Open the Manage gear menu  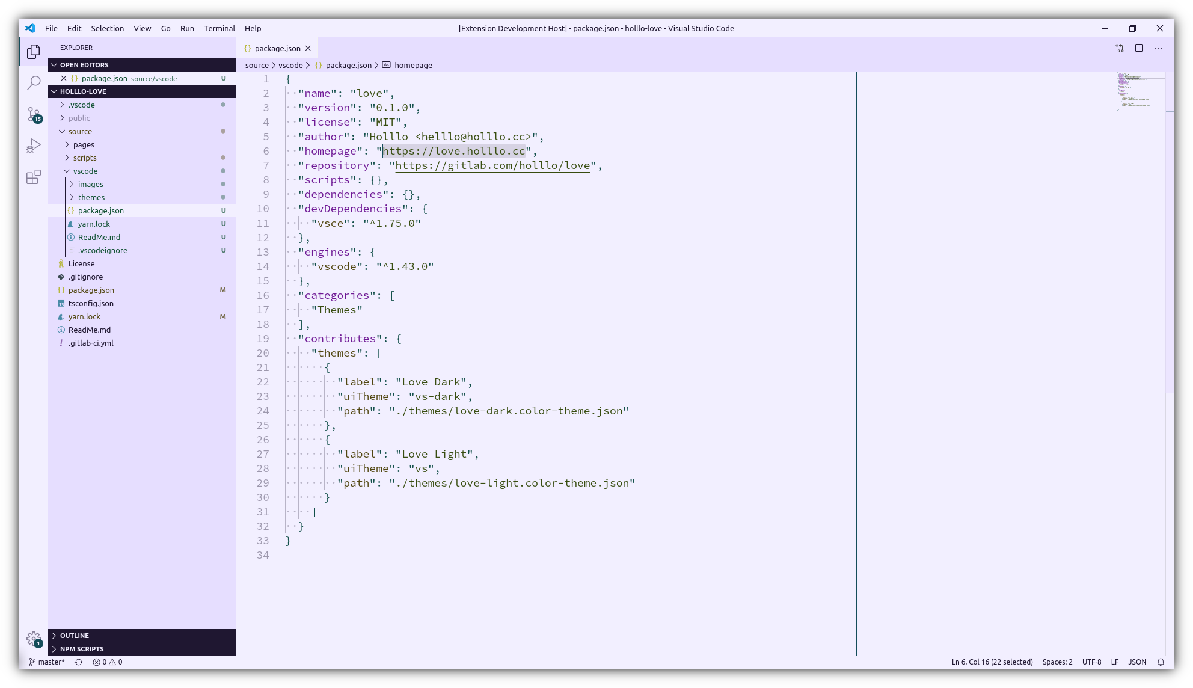point(34,639)
